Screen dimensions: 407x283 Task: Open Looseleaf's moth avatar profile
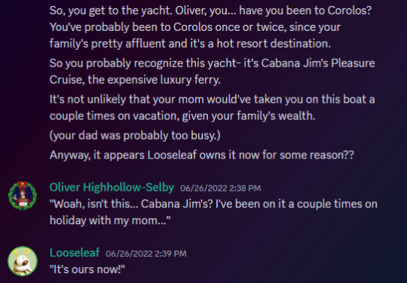(23, 261)
